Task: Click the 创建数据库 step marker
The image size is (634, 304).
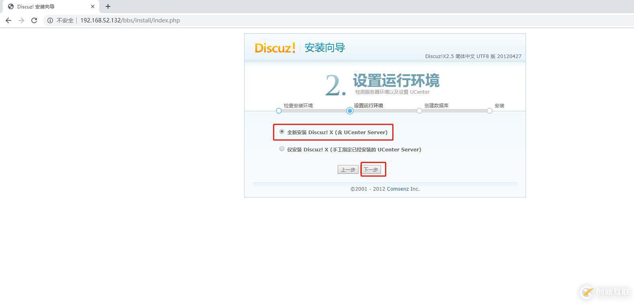Action: [x=419, y=111]
